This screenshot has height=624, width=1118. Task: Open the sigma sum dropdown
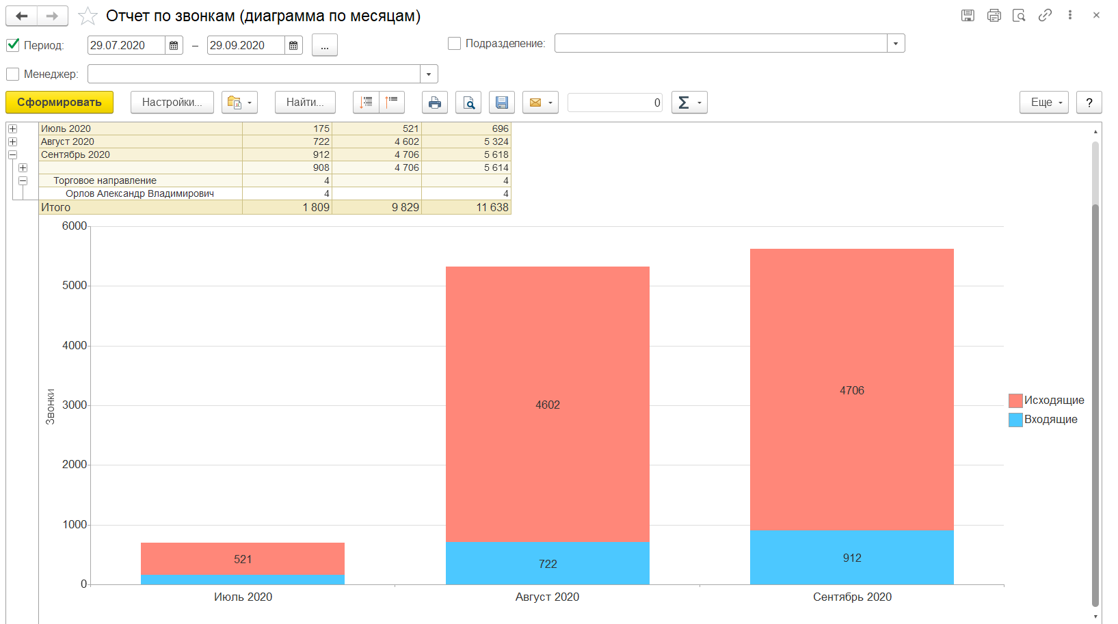click(x=689, y=103)
